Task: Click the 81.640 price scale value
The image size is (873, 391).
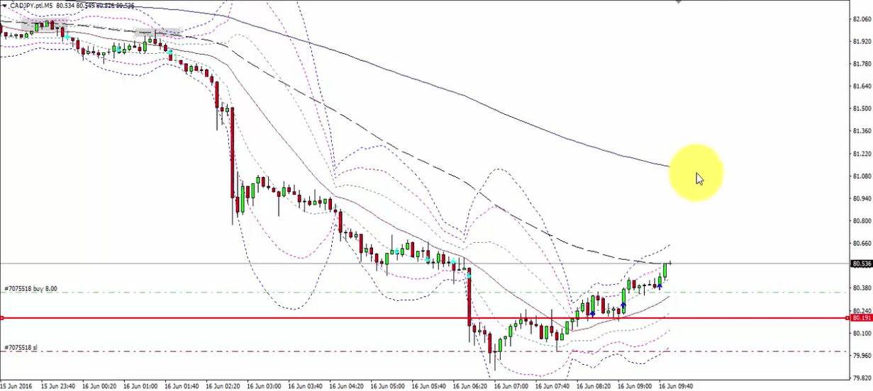Action: pos(862,86)
